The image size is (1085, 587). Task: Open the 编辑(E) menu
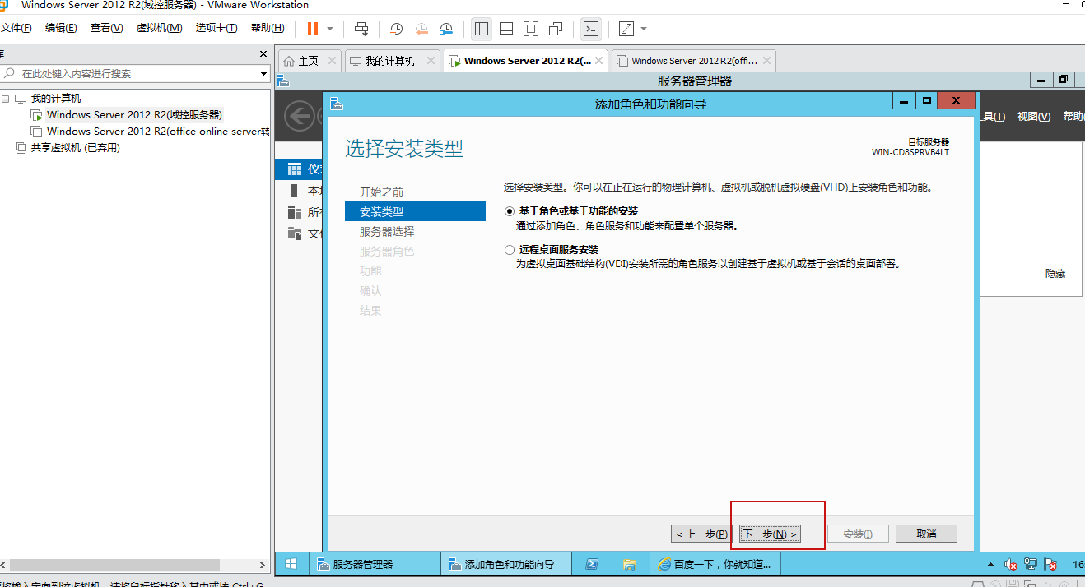pyautogui.click(x=61, y=28)
